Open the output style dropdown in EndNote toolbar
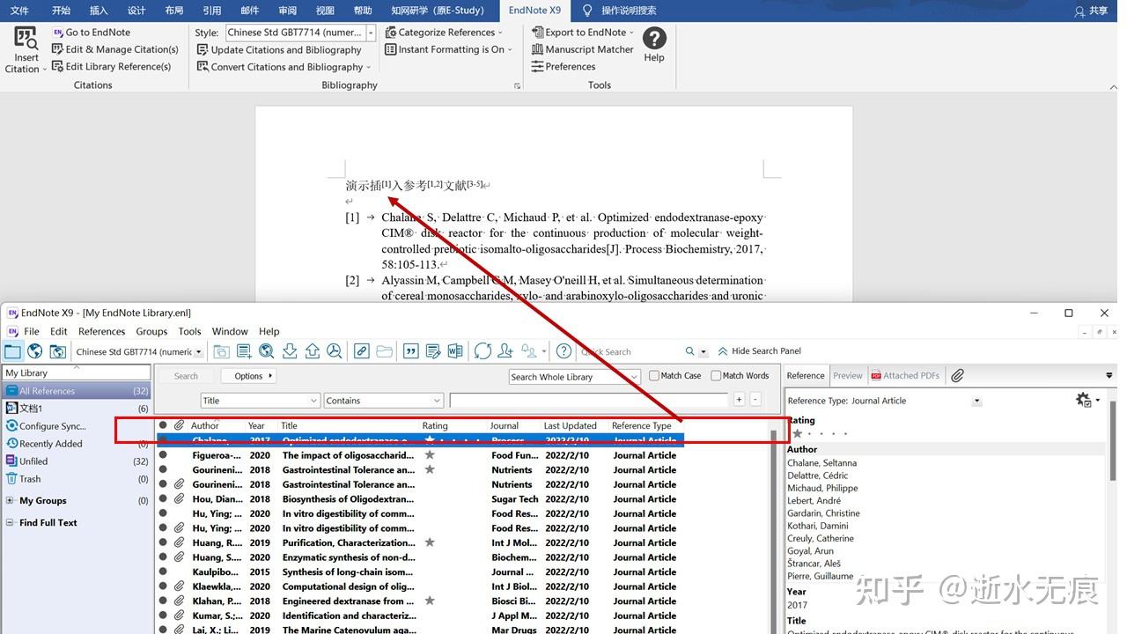Screen dimensions: 1127x634 (199, 352)
